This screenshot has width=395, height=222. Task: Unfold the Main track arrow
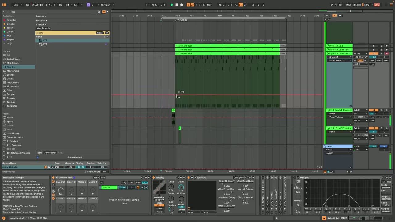pyautogui.click(x=325, y=146)
